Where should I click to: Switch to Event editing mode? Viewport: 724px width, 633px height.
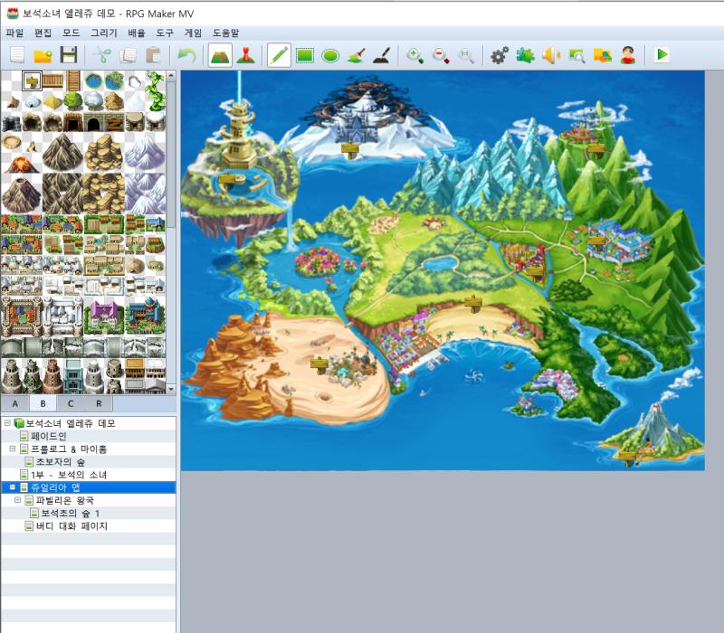tap(245, 55)
